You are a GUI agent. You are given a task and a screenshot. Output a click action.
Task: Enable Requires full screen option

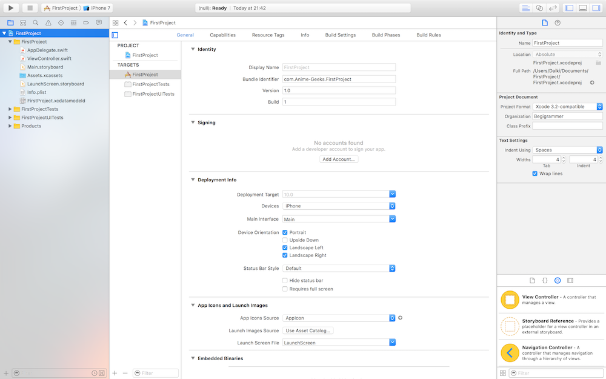(x=285, y=289)
